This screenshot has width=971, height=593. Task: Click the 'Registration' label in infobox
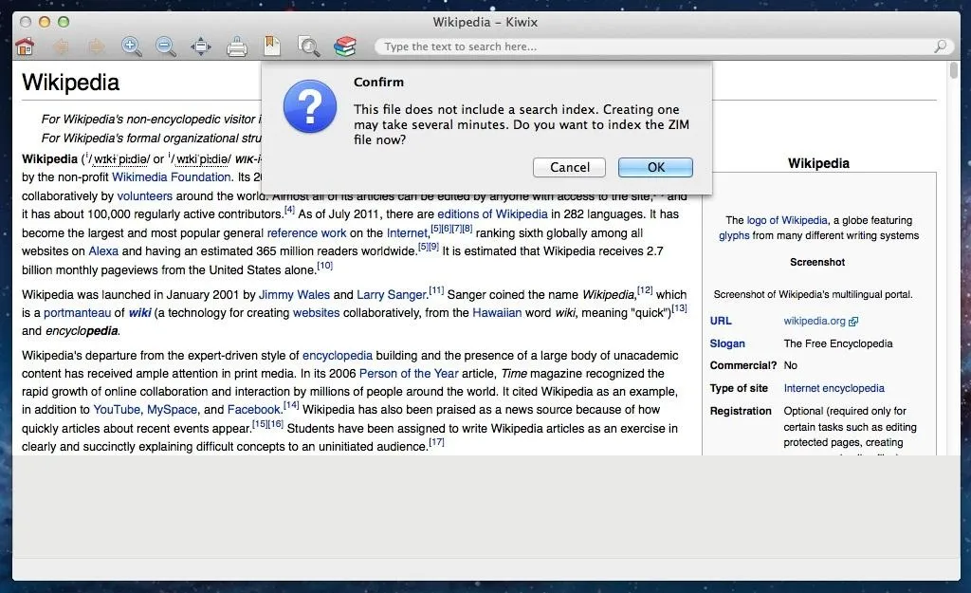point(741,412)
